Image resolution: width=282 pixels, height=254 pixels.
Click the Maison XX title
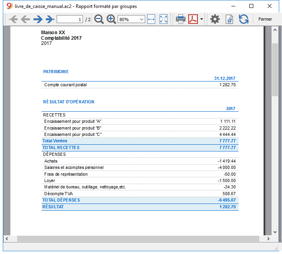click(x=53, y=33)
